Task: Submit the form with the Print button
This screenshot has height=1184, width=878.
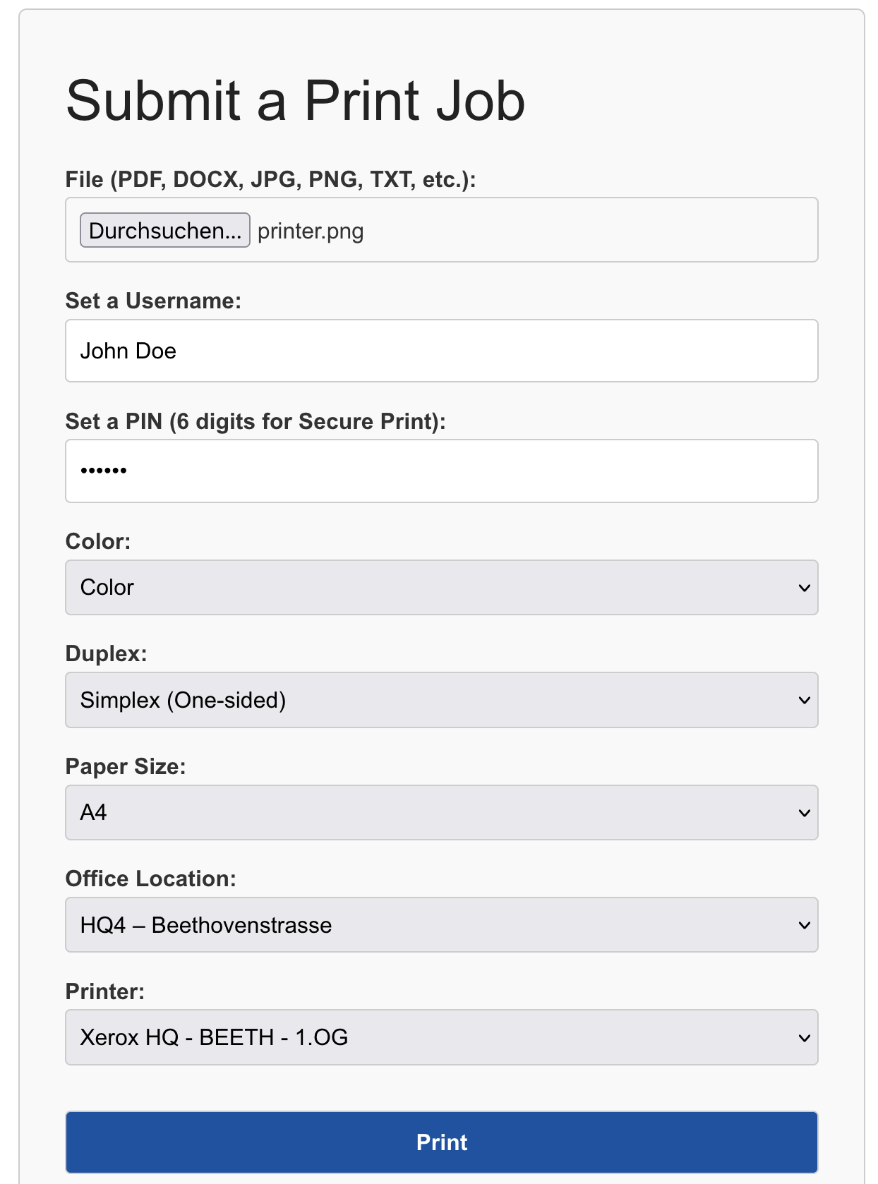Action: (x=441, y=1142)
